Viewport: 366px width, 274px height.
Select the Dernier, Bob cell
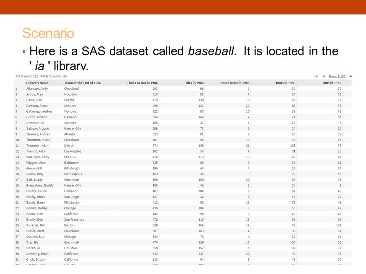coord(35,237)
